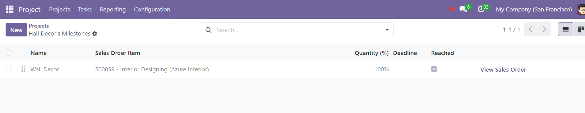Toggle the Reached checkbox for Wall Decor
Image resolution: width=585 pixels, height=113 pixels.
[434, 69]
